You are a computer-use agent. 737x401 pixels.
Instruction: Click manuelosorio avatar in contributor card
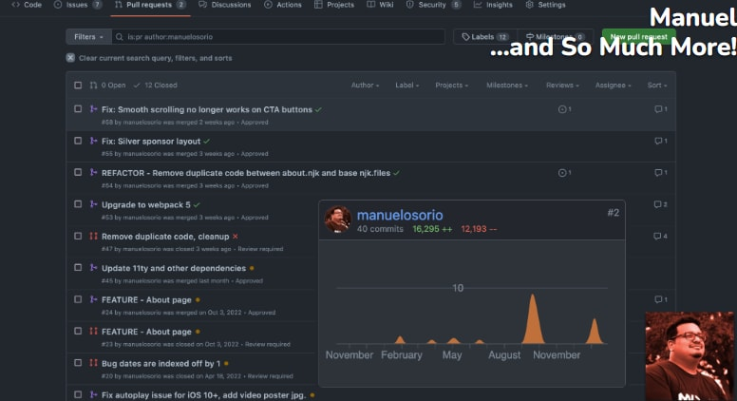click(x=337, y=220)
